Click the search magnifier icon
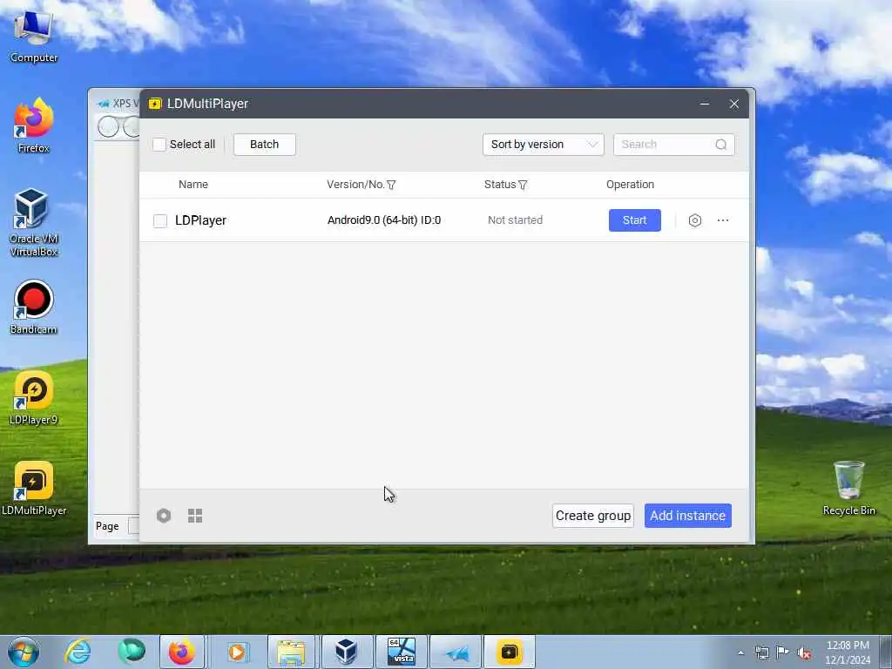Viewport: 892px width, 669px height. [x=720, y=145]
